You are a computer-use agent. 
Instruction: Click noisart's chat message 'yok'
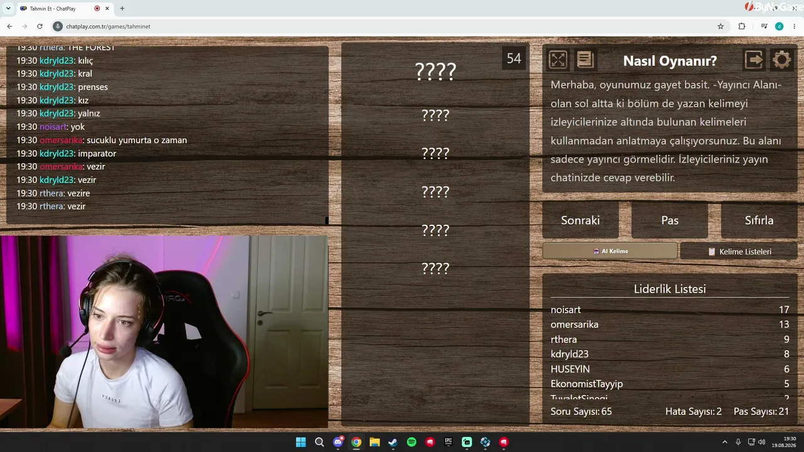pos(78,127)
